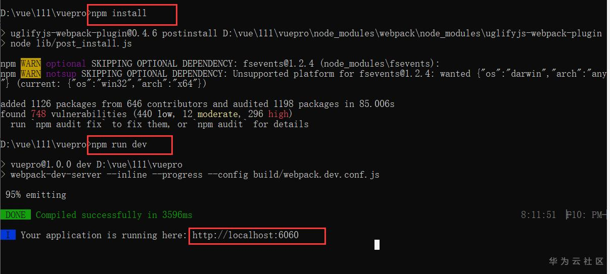Click the '95% emitting' progress text
This screenshot has width=610, height=274.
click(36, 195)
